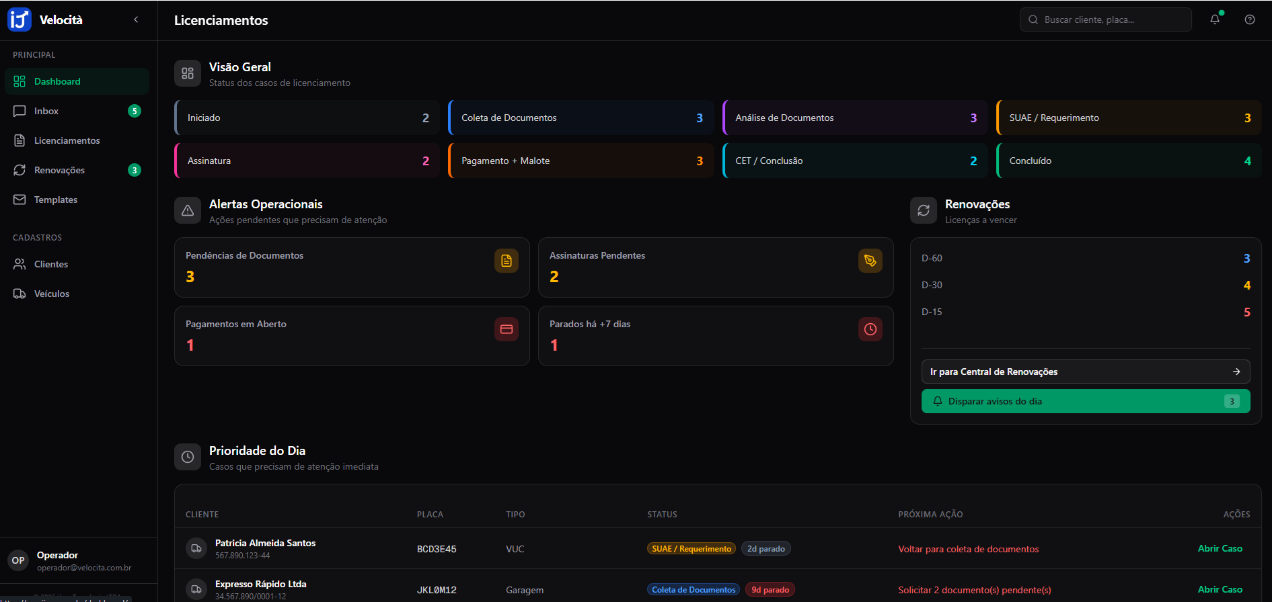Collapse the sidebar with the chevron arrow
Viewport: 1272px width, 602px height.
[x=136, y=19]
